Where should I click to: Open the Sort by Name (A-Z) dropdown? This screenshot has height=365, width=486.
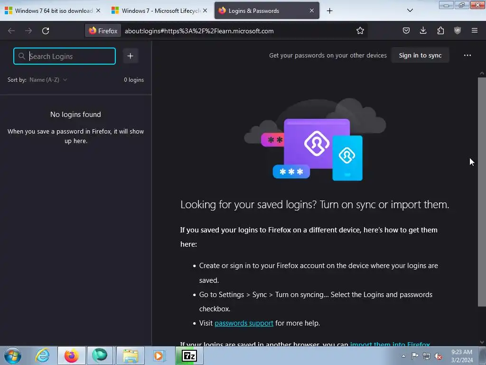tap(48, 80)
